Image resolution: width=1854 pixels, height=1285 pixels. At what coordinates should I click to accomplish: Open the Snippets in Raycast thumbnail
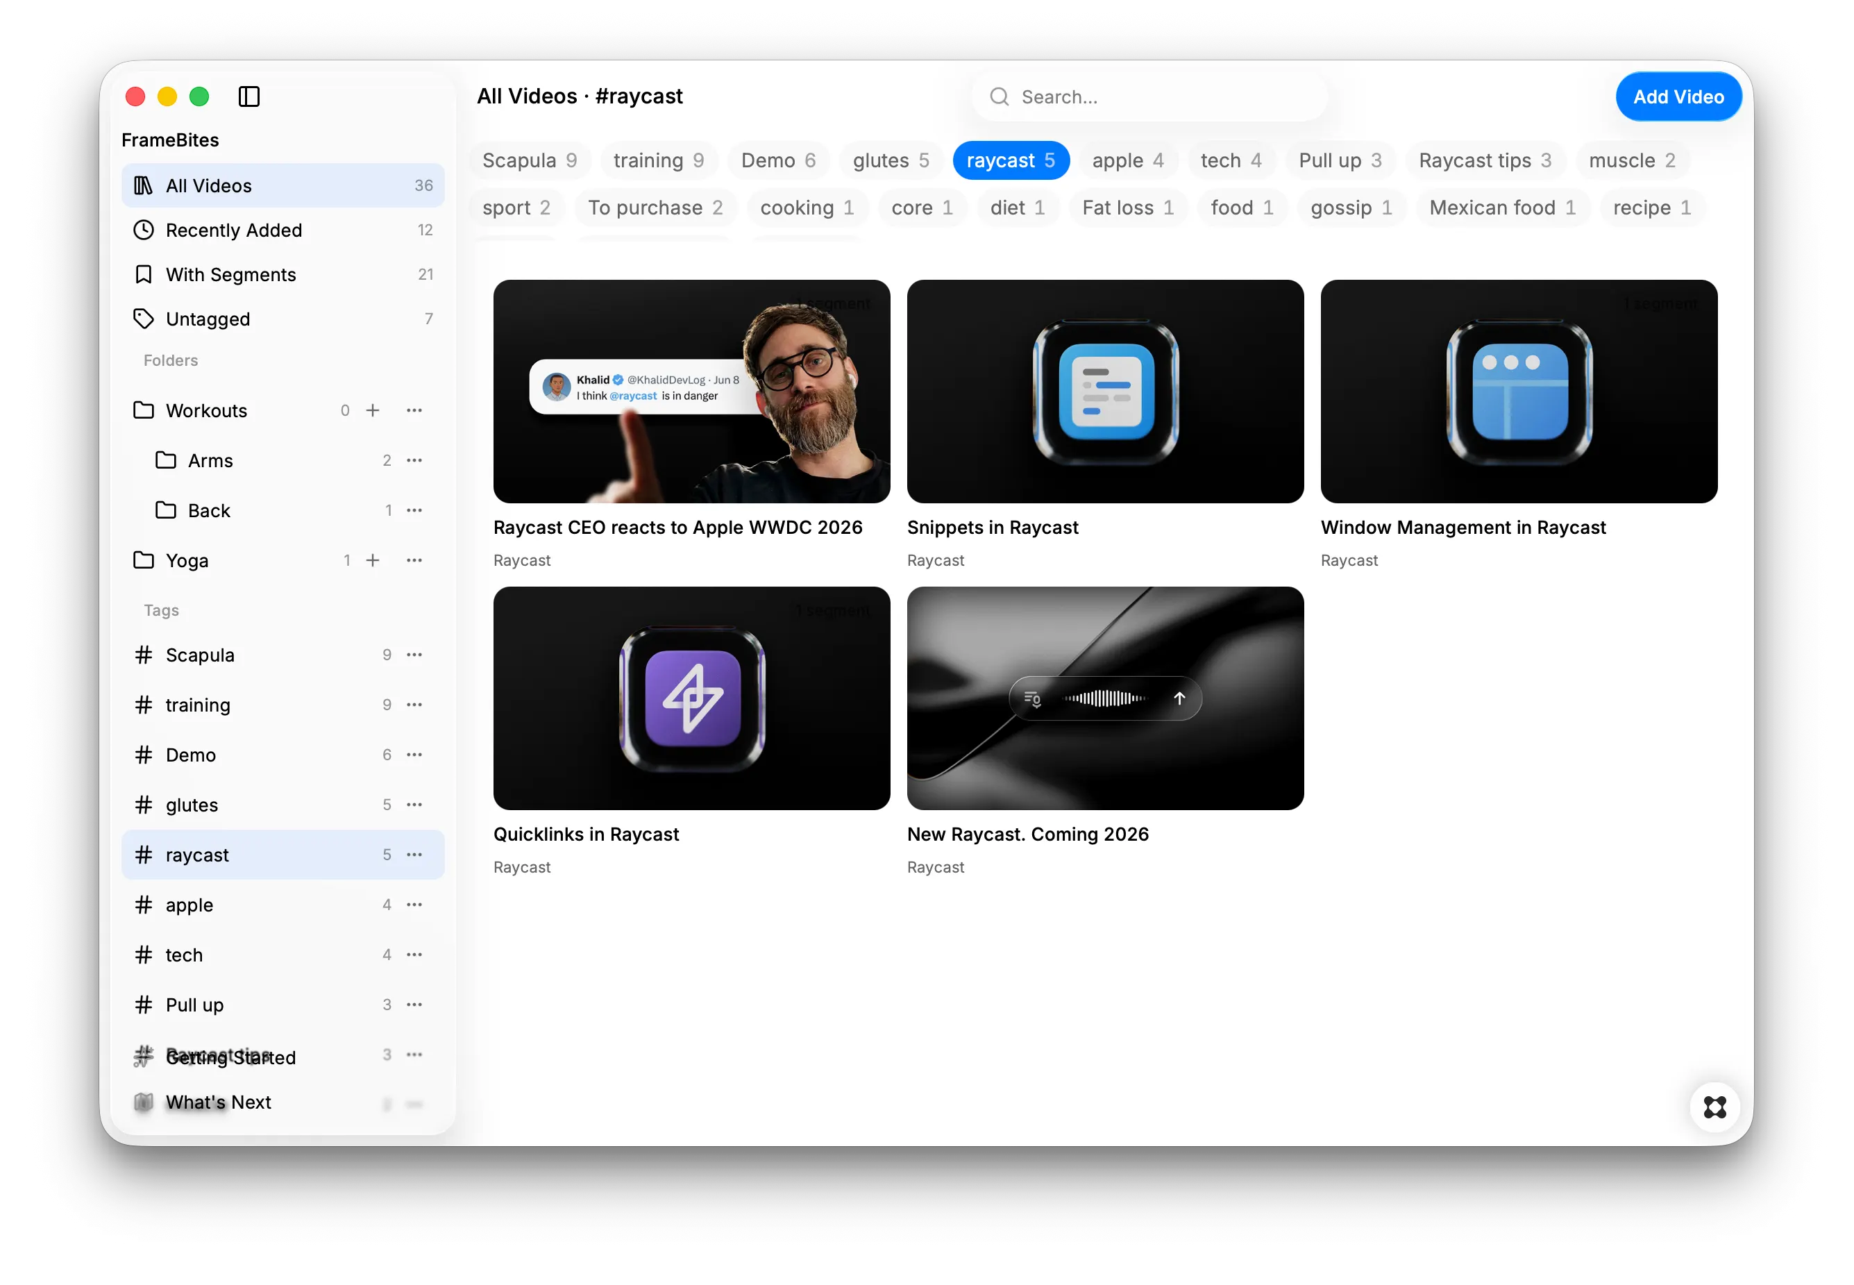[1105, 392]
